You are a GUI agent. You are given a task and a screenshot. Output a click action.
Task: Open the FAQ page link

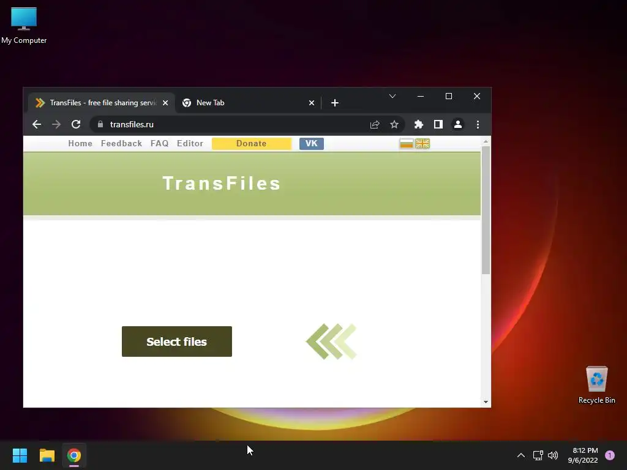[160, 143]
